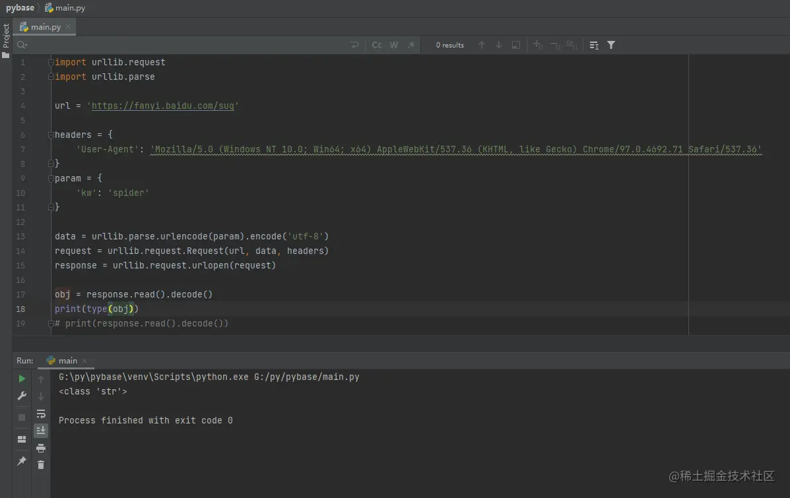Pin the run tab with pin icon
Image resolution: width=790 pixels, height=498 pixels.
22,461
